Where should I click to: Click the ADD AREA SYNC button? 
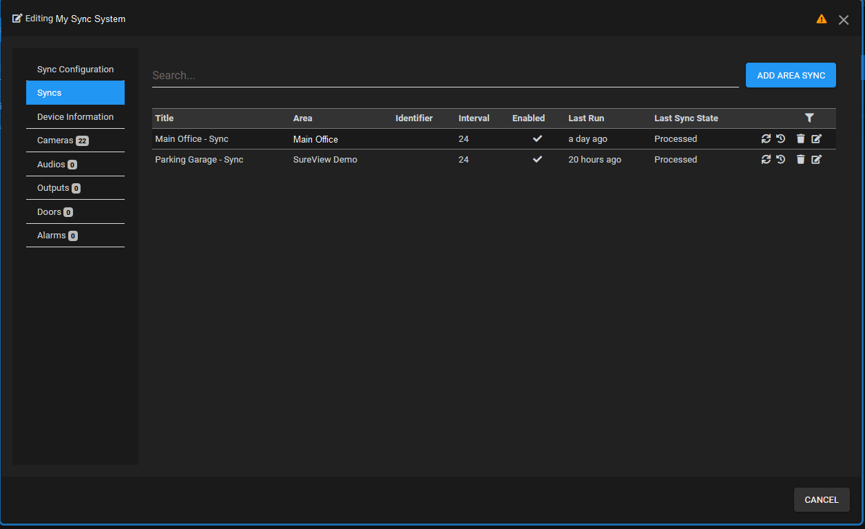[791, 76]
